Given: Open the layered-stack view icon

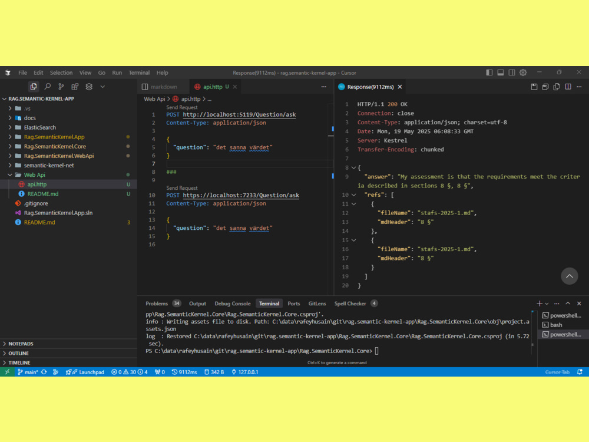Looking at the screenshot, I should tap(89, 87).
